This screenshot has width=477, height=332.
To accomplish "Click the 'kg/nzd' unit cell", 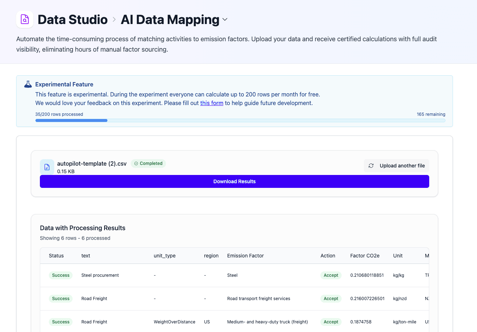I will click(400, 299).
